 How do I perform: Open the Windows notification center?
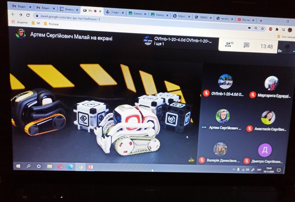click(279, 170)
